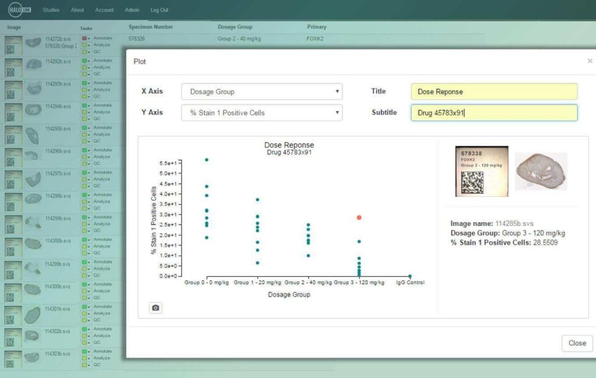Open the tissue section image preview in the plot panel

[x=541, y=171]
